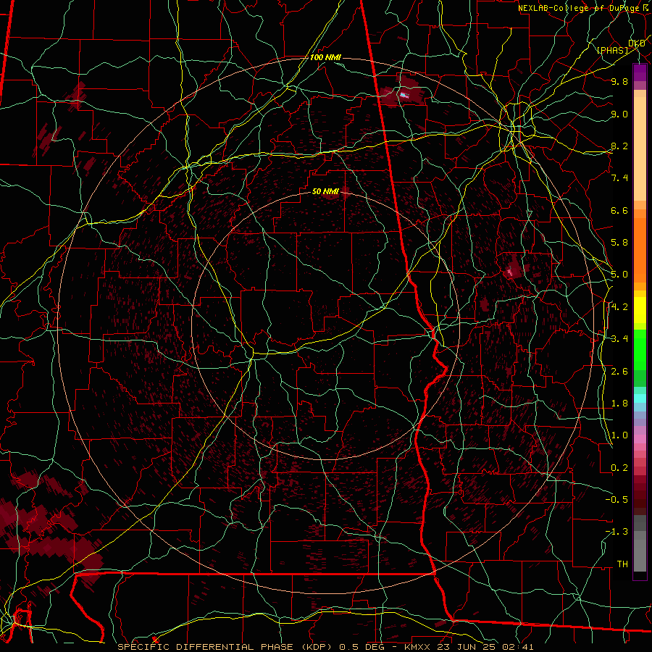Screen dimensions: 652x652
Task: Pick the pink segment of the color bar
Action: pyautogui.click(x=640, y=439)
